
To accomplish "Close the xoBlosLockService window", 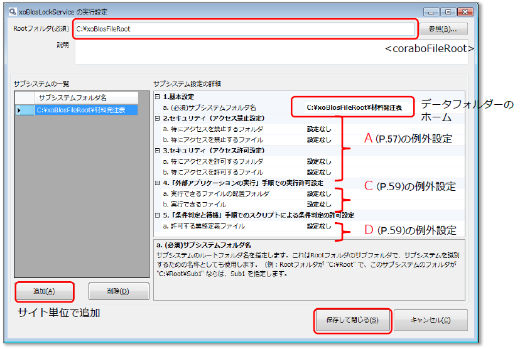I will click(465, 12).
